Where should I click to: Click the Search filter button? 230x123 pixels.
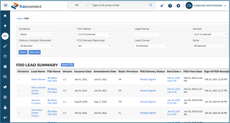click(x=23, y=52)
